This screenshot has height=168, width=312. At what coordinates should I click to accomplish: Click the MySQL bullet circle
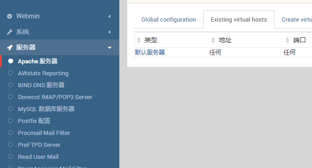click(x=11, y=109)
